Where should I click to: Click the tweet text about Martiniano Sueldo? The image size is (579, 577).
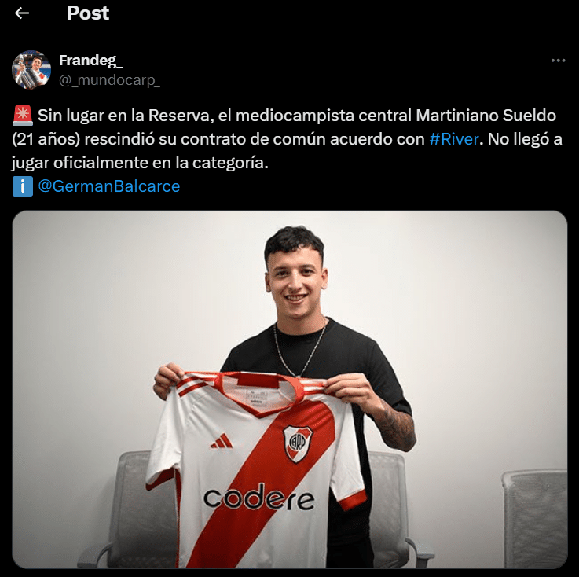(x=287, y=139)
